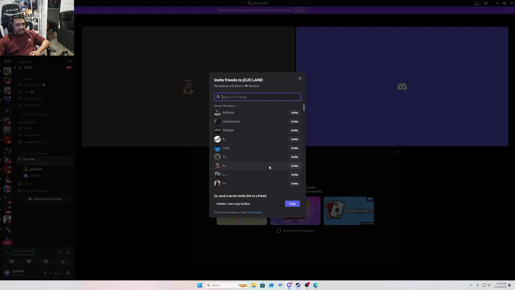Open the taskbar clock and calendar

501,285
